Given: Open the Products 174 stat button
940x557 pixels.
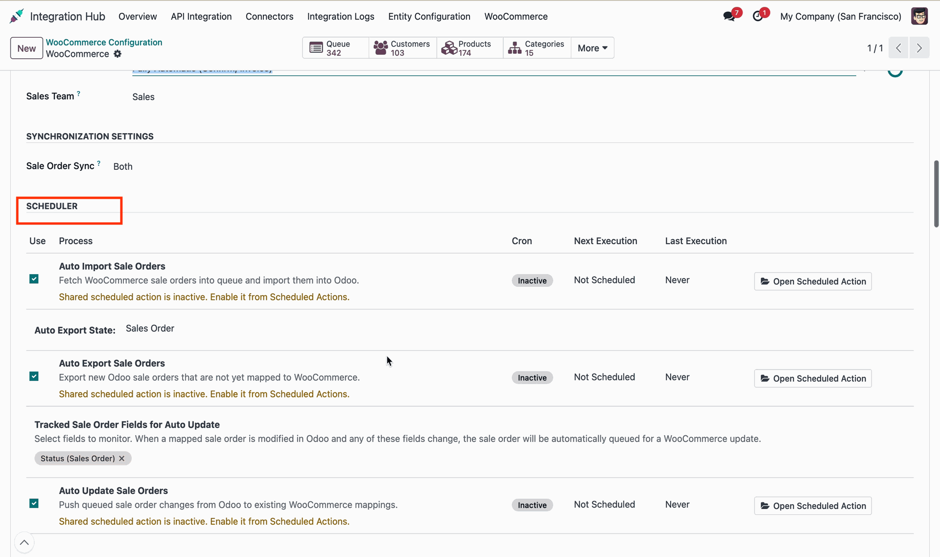Looking at the screenshot, I should (x=470, y=48).
